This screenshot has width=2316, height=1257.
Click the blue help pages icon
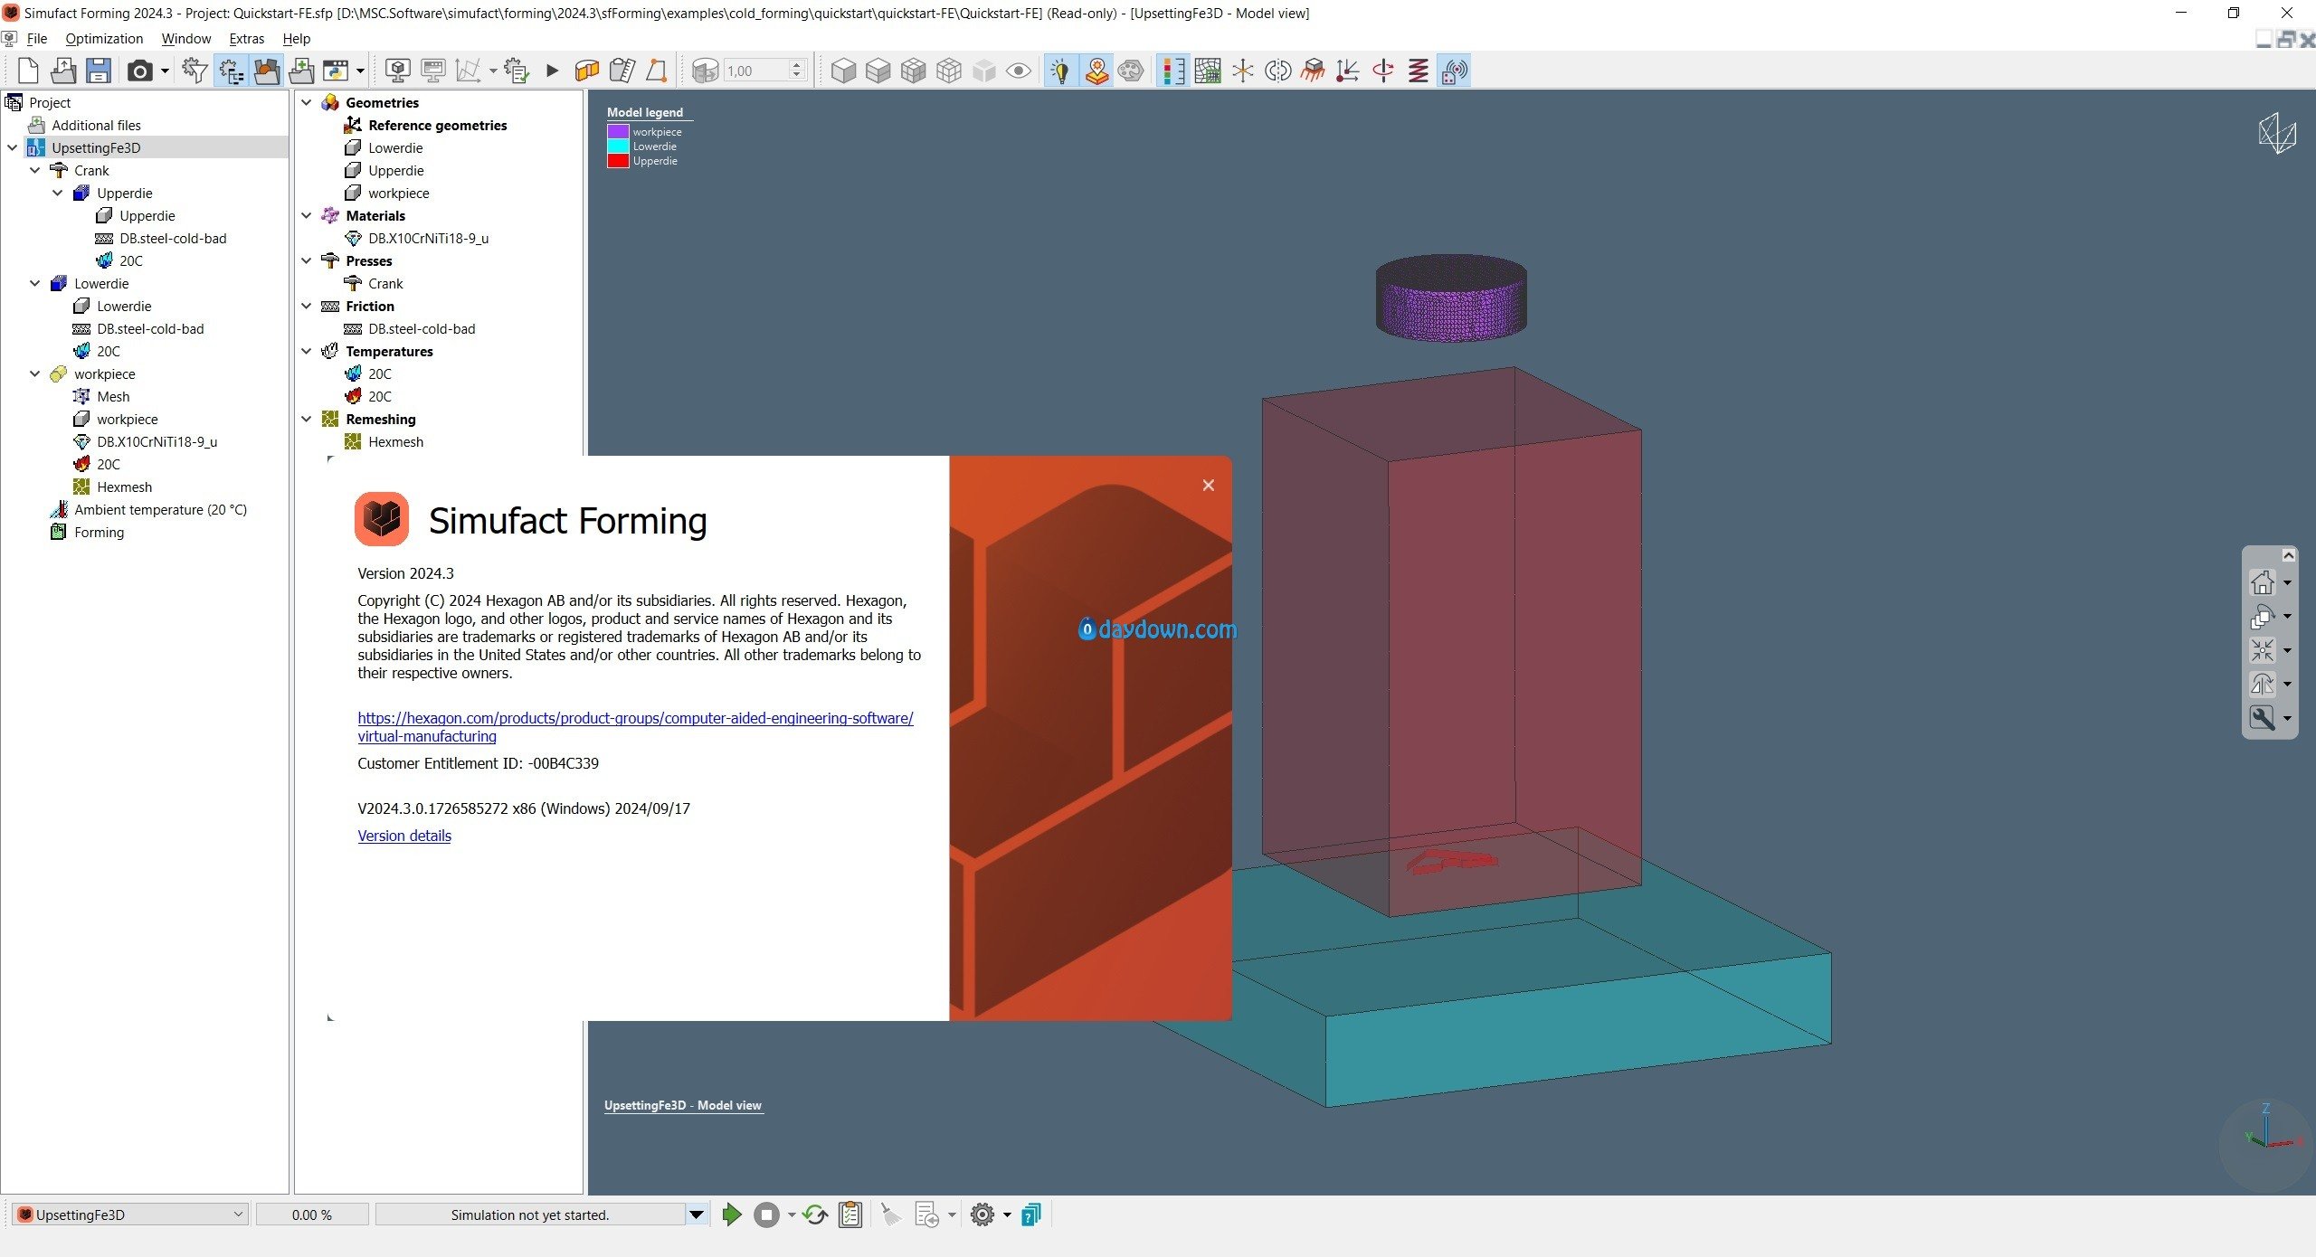(1031, 1214)
